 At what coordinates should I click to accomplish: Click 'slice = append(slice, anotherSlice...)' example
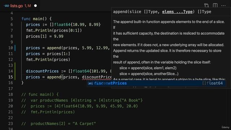[149, 74]
